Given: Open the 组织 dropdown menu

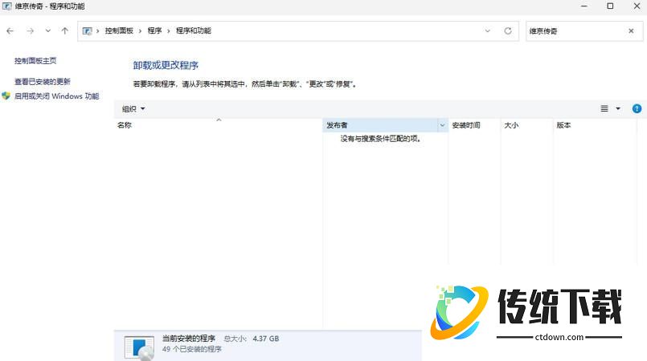Looking at the screenshot, I should tap(133, 108).
